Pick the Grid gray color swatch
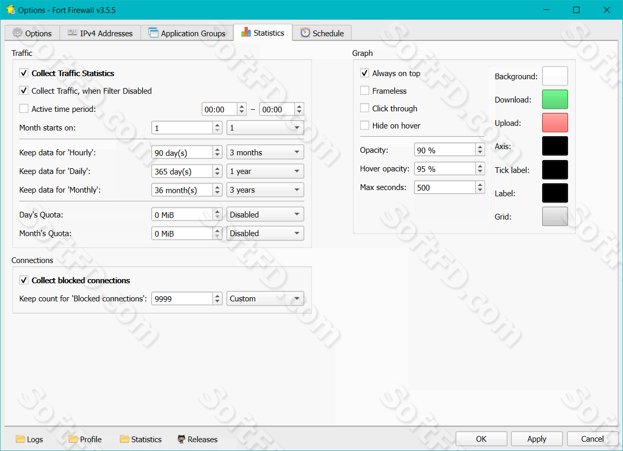Screen dimensions: 623x451 (x=555, y=216)
